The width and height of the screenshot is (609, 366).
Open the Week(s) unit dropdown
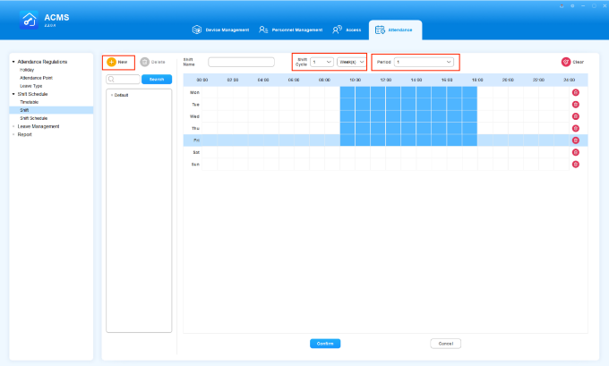click(351, 62)
